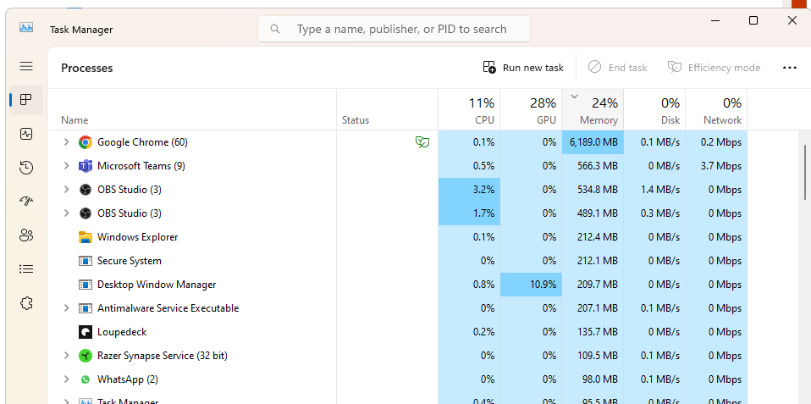This screenshot has width=811, height=404.
Task: Click the End task button
Action: tap(617, 68)
